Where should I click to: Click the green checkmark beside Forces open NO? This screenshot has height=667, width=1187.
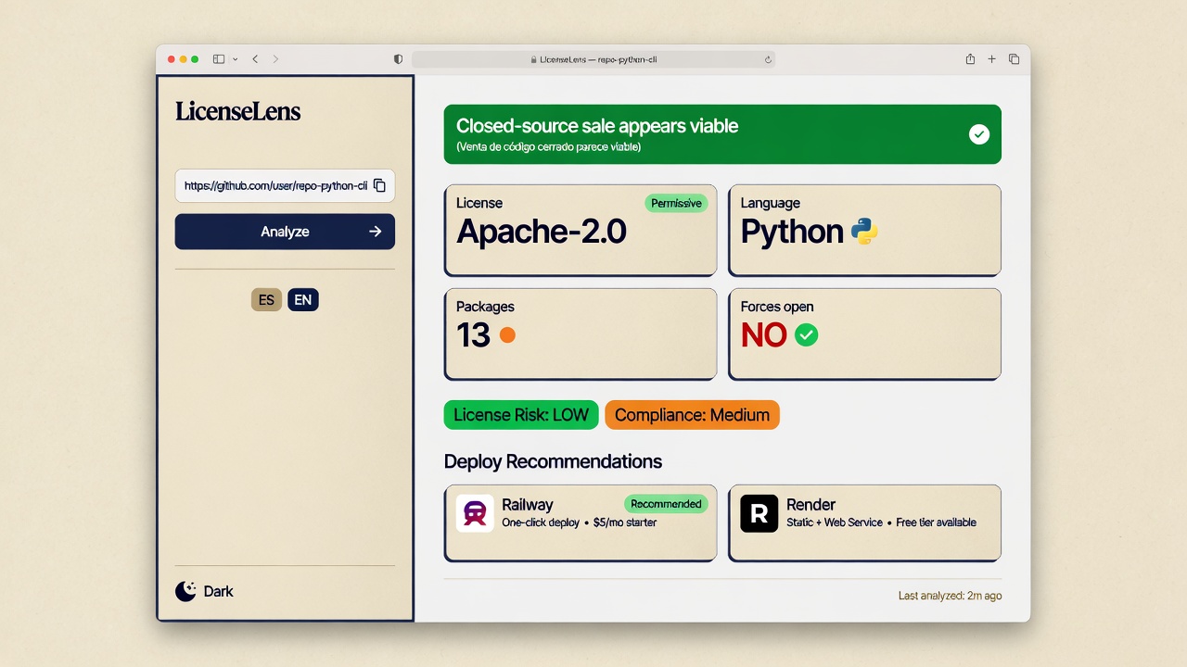point(807,335)
